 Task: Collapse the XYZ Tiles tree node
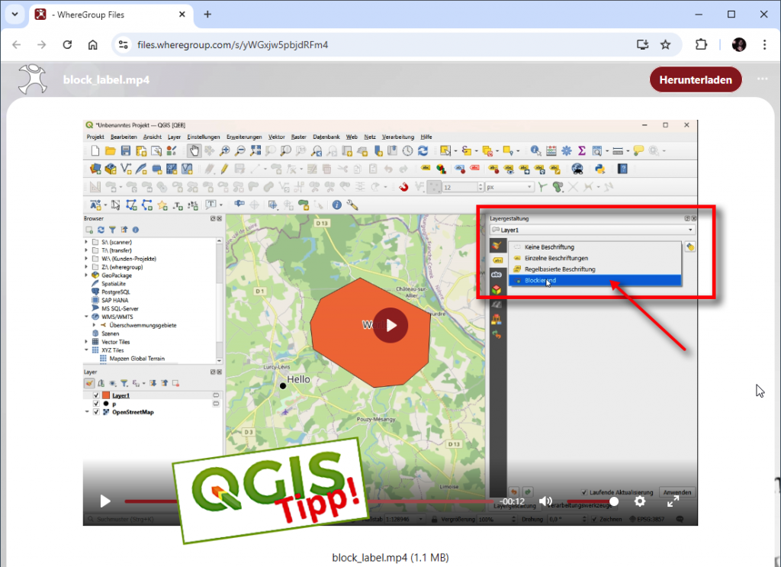(86, 350)
